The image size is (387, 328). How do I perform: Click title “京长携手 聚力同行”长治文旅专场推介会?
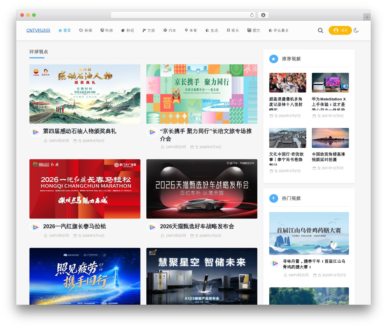tap(206, 135)
